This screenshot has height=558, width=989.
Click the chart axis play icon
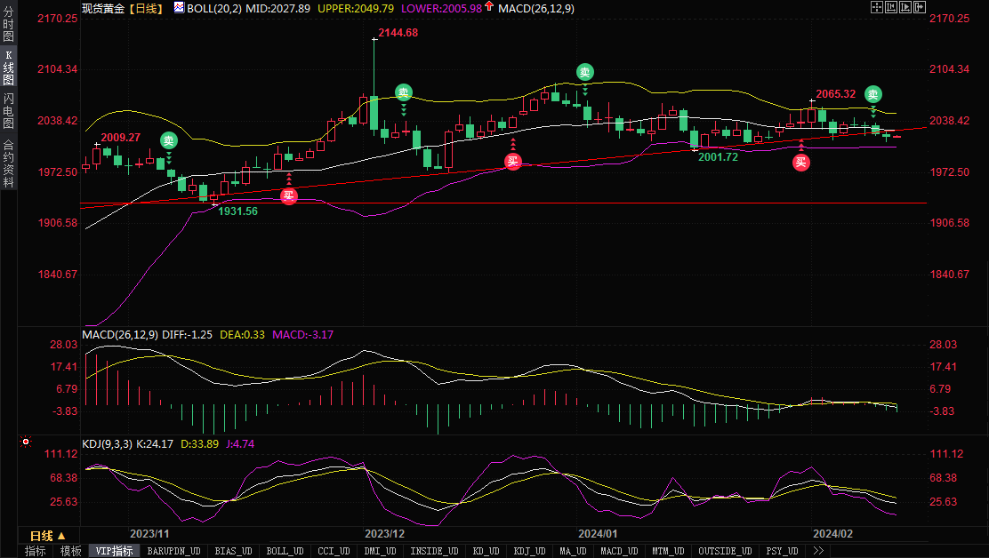[x=906, y=7]
